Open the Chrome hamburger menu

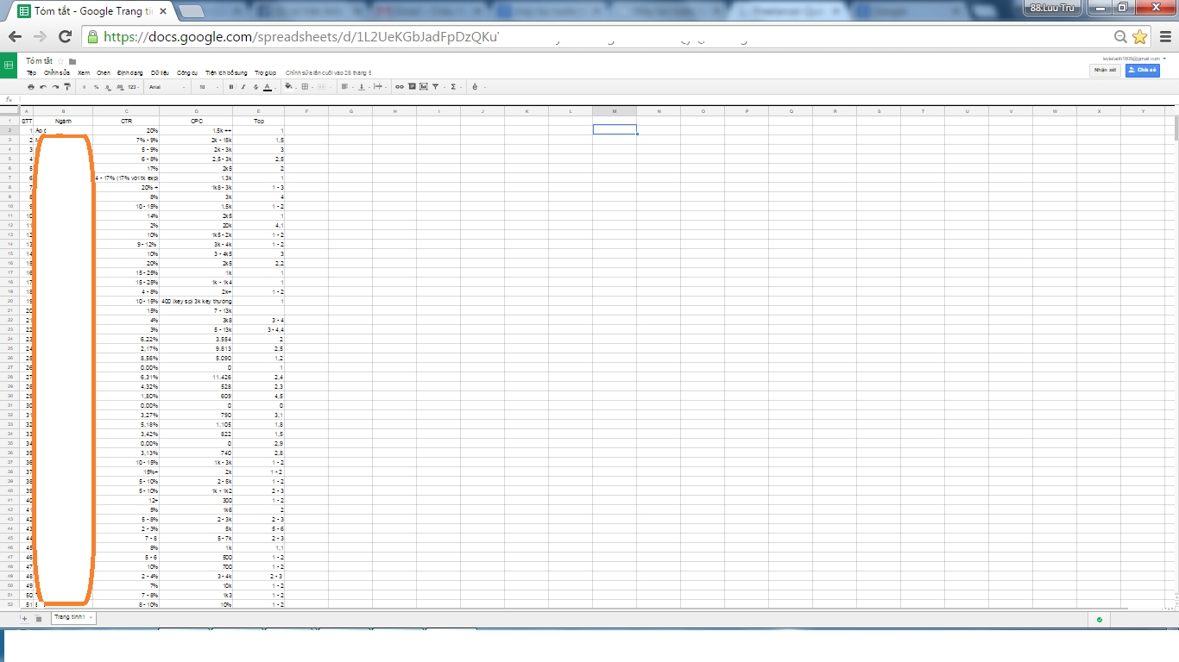tap(1165, 36)
